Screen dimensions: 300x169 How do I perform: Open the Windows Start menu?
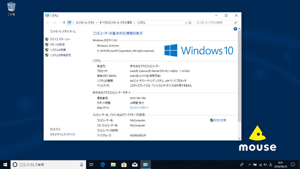(x=5, y=164)
